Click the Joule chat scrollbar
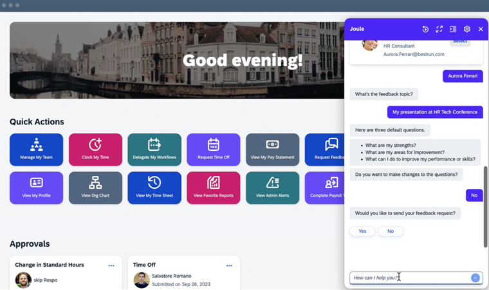 pyautogui.click(x=485, y=206)
